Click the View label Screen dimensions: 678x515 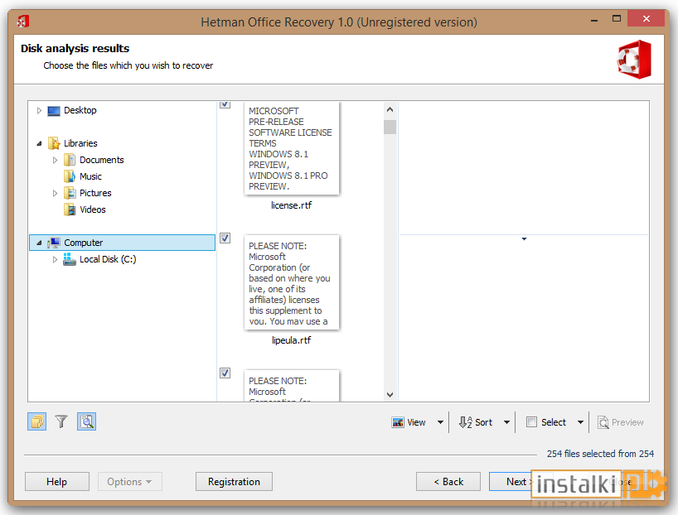pos(416,422)
